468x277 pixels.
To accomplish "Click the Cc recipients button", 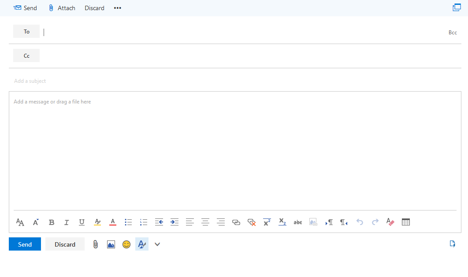I will pos(26,55).
